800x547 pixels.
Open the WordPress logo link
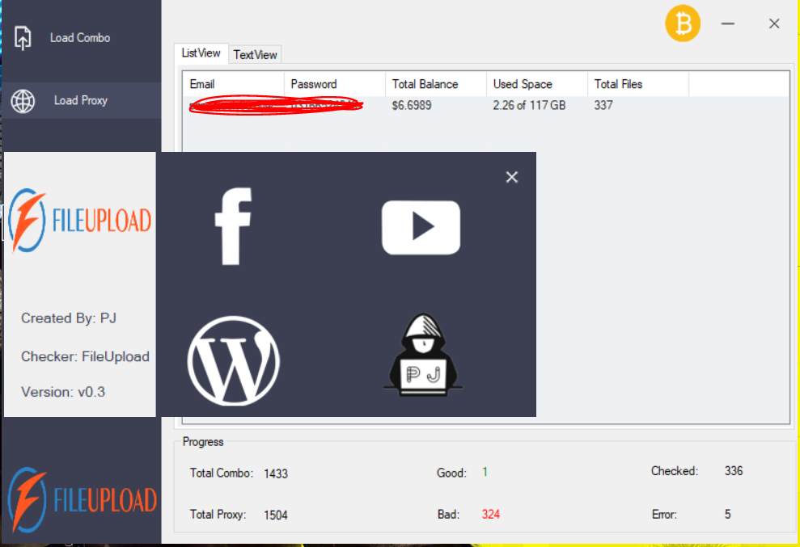(234, 361)
